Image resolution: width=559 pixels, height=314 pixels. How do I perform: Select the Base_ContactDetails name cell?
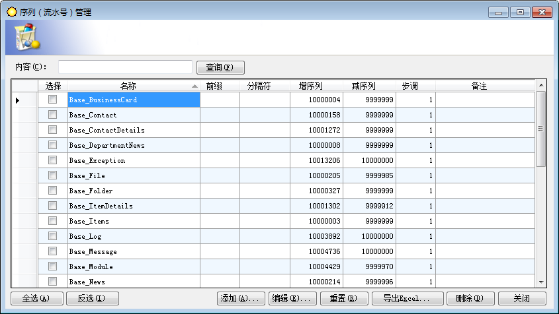134,130
